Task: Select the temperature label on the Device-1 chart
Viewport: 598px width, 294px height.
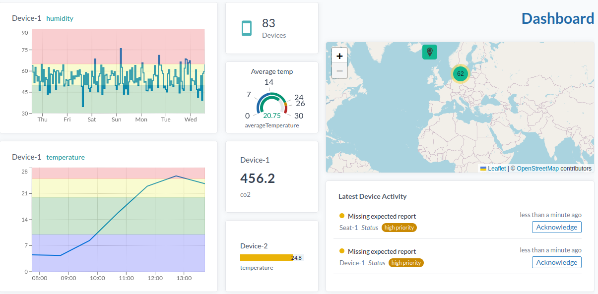Action: pos(66,157)
